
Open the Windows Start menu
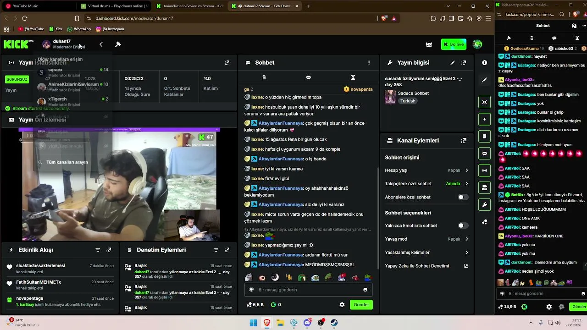[x=253, y=323]
